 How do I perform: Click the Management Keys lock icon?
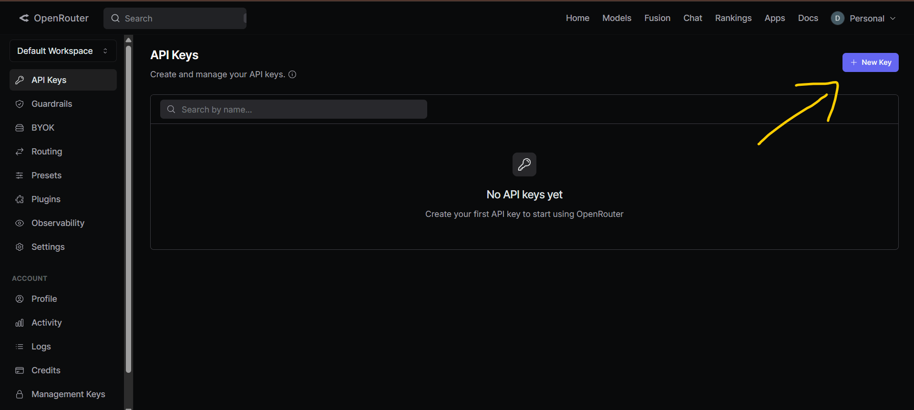click(20, 394)
